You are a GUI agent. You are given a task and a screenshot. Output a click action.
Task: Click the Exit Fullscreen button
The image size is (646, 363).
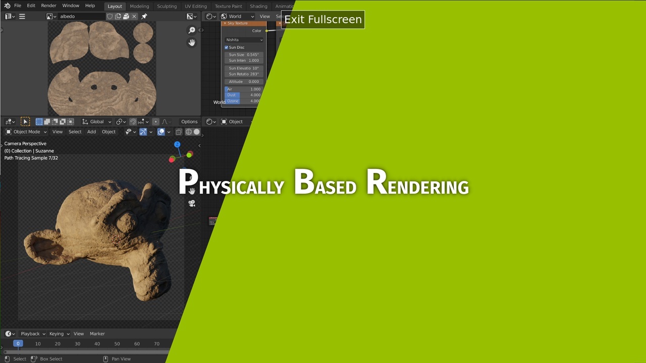[323, 19]
